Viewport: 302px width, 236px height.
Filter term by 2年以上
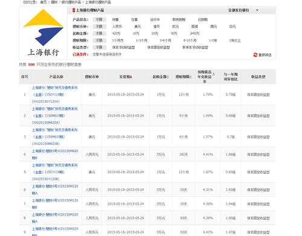pyautogui.click(x=235, y=40)
